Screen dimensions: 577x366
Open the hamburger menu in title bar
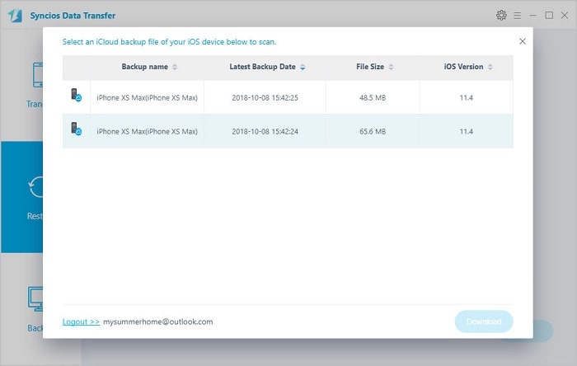(x=517, y=16)
